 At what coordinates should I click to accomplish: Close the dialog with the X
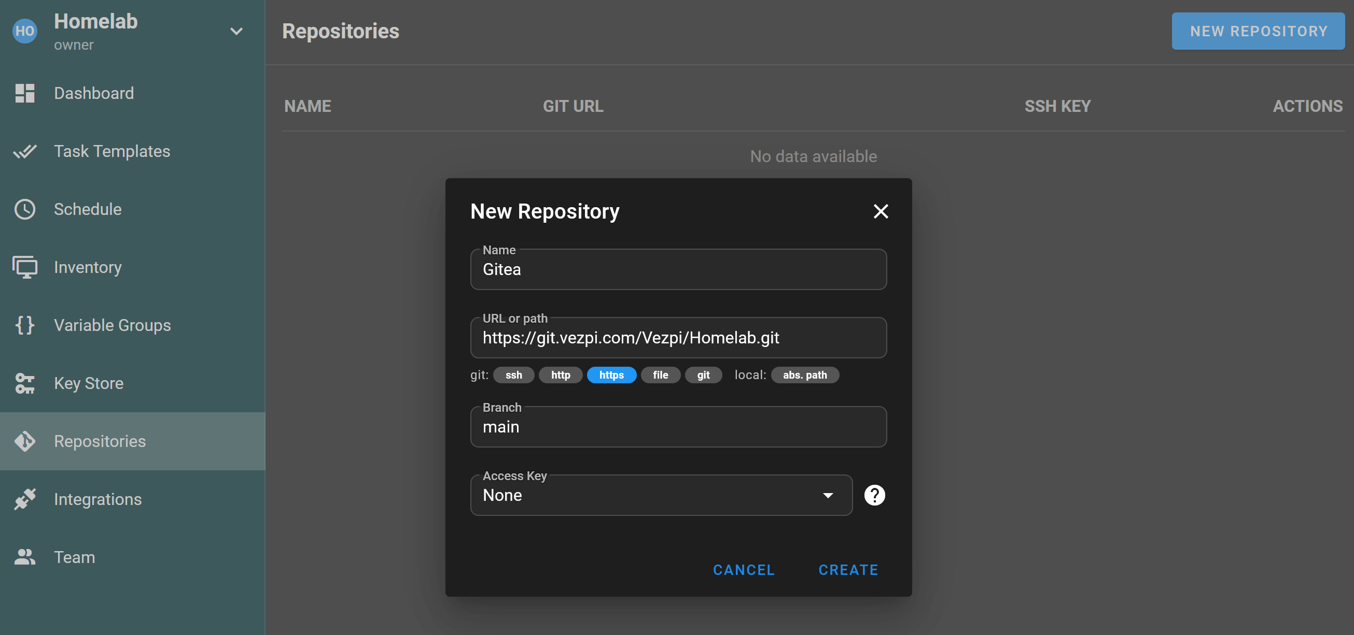click(x=881, y=211)
